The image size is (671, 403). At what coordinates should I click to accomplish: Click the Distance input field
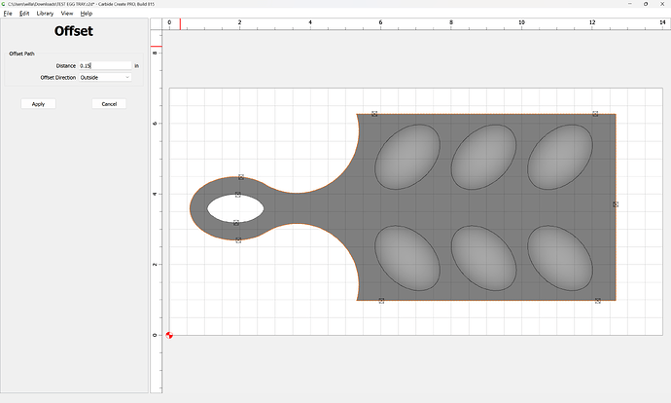tap(105, 65)
